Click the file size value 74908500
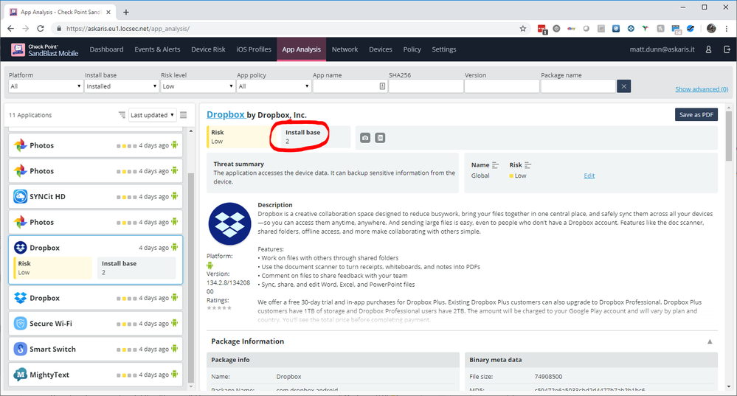This screenshot has height=396, width=737. 548,376
